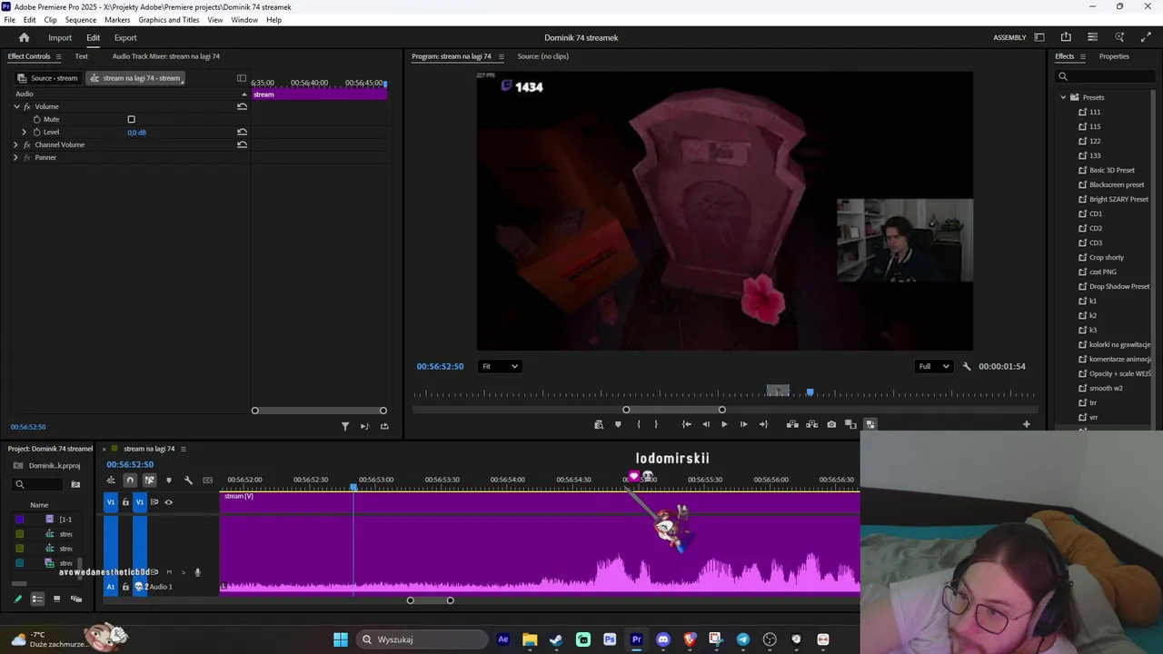1163x654 pixels.
Task: Open the Full playback resolution dropdown
Action: pos(934,366)
